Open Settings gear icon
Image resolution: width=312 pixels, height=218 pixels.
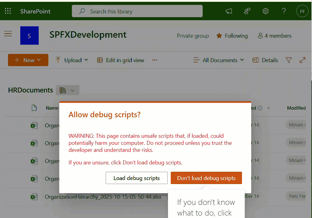[x=265, y=11]
